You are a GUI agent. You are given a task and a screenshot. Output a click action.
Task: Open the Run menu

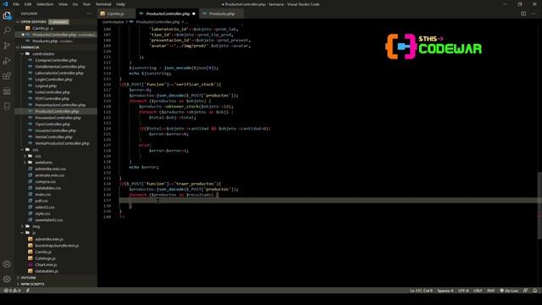(x=86, y=4)
